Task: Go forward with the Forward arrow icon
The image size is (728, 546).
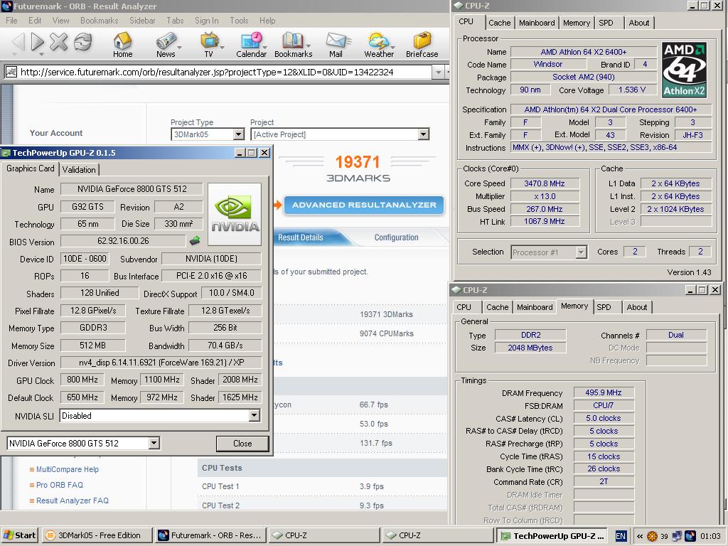Action: pos(37,42)
